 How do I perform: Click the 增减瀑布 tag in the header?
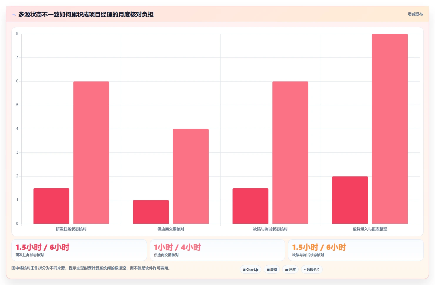pyautogui.click(x=415, y=14)
